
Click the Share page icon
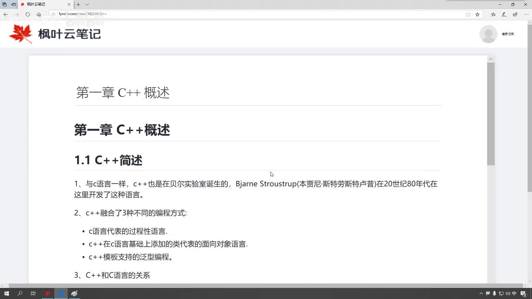(515, 14)
